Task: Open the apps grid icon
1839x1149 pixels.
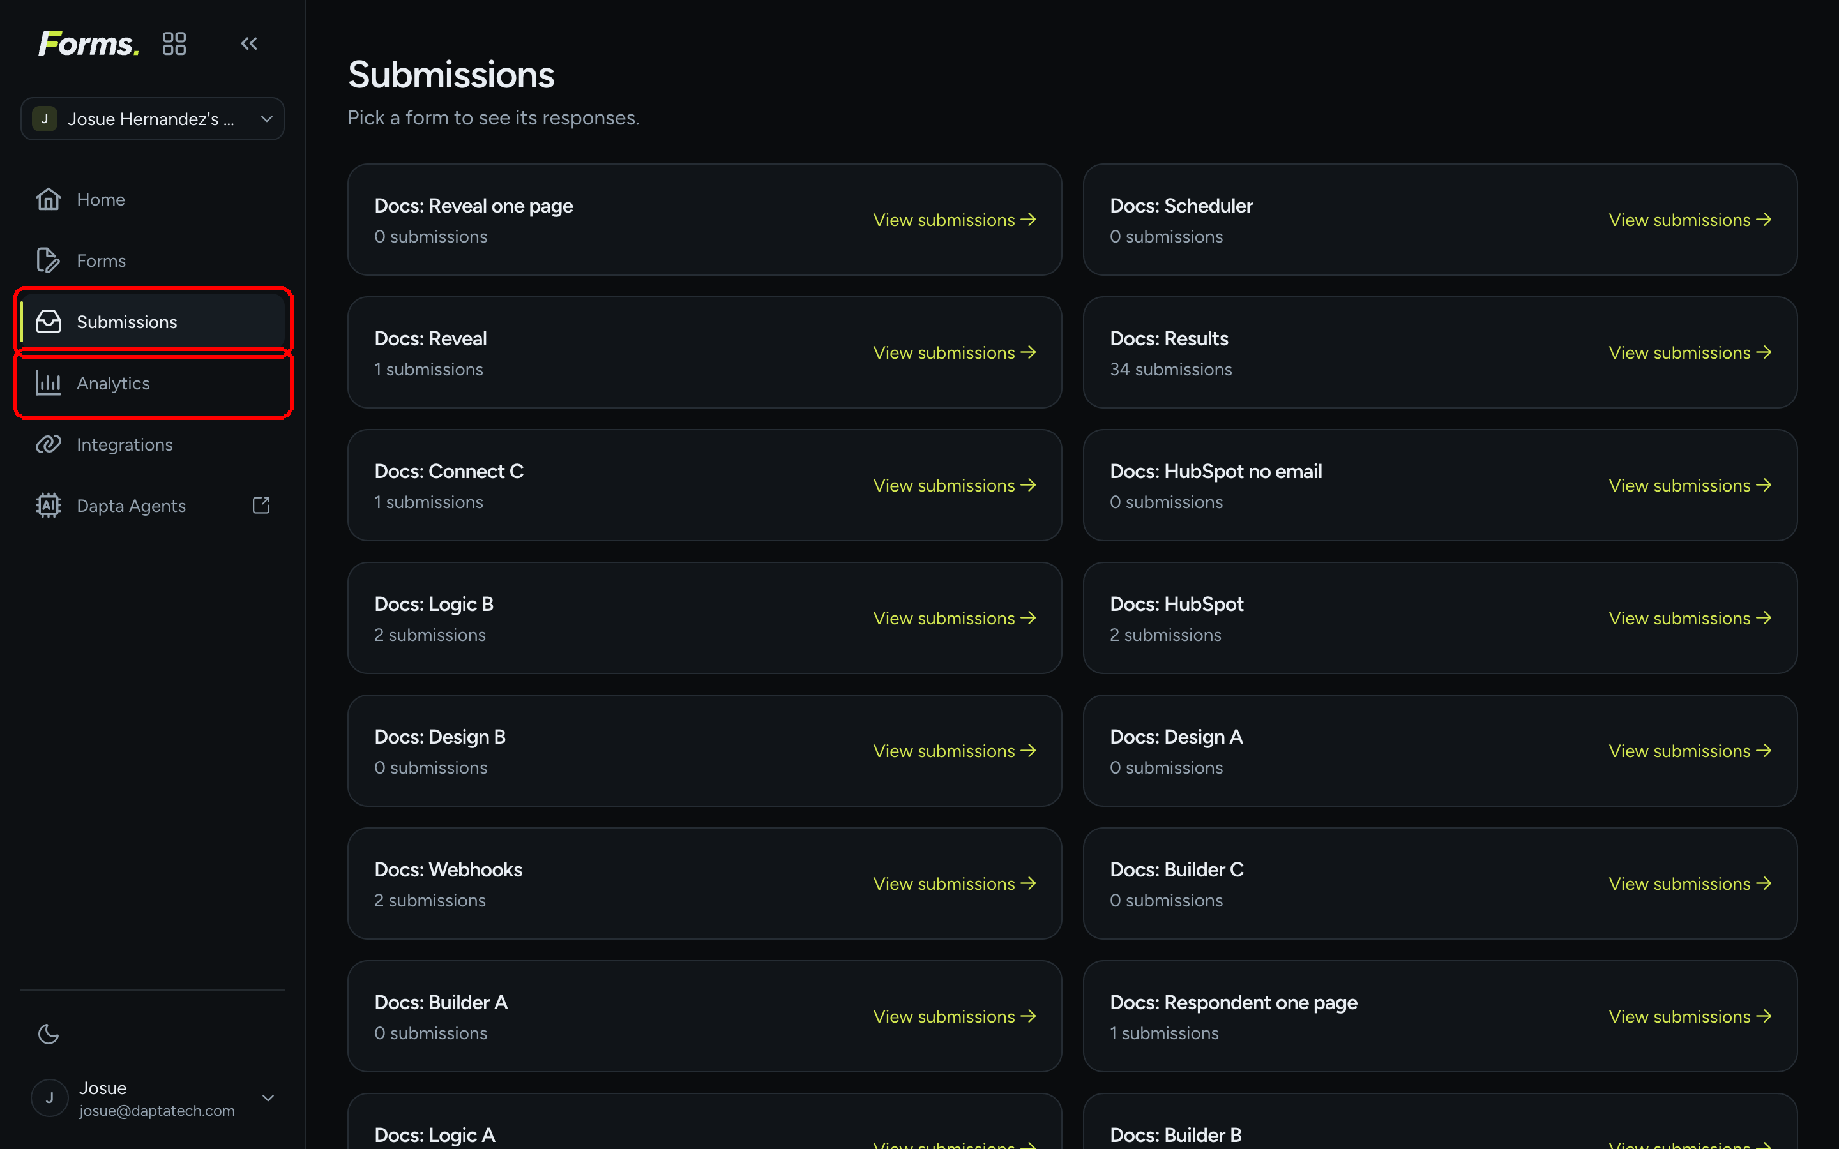Action: [174, 43]
